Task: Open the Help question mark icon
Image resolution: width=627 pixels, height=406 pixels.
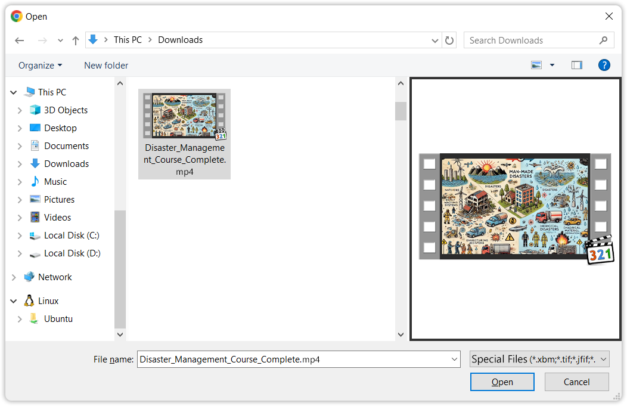Action: pos(604,65)
